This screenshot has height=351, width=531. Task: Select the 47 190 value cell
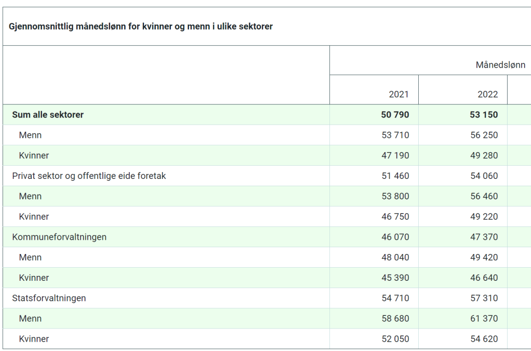395,156
